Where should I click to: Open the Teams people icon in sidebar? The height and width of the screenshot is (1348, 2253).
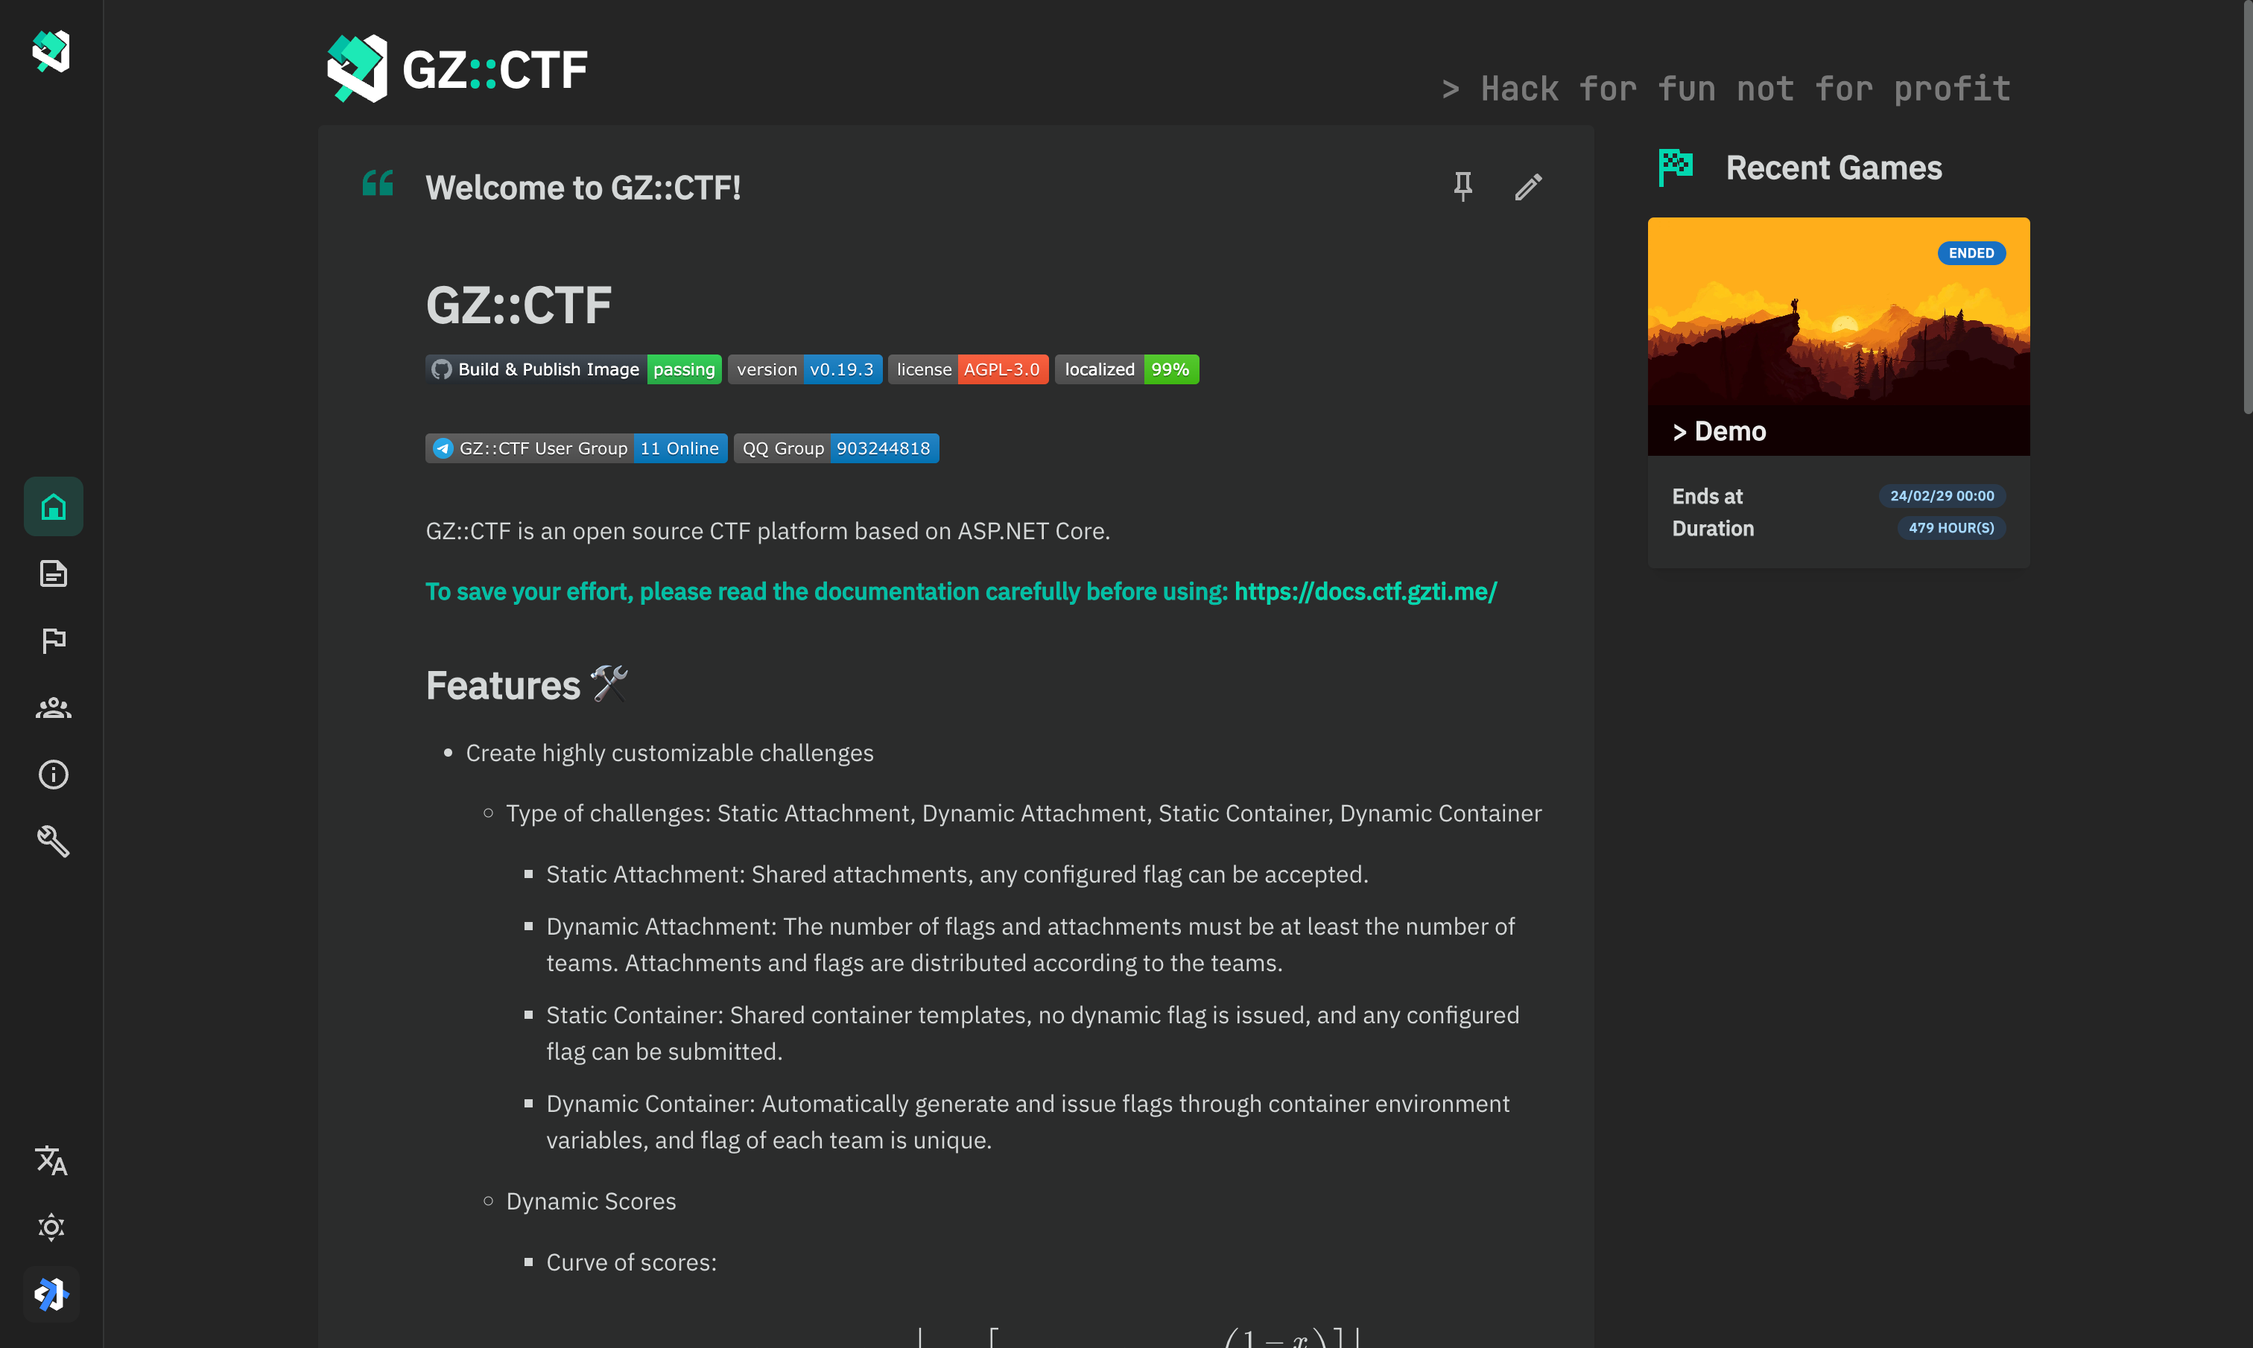[53, 708]
